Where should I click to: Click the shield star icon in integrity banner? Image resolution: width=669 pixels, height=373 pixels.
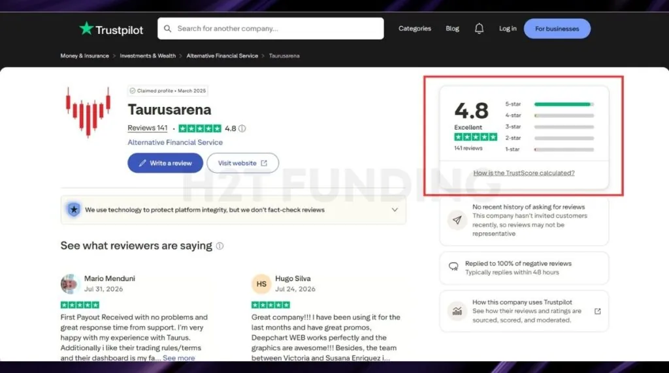[74, 209]
